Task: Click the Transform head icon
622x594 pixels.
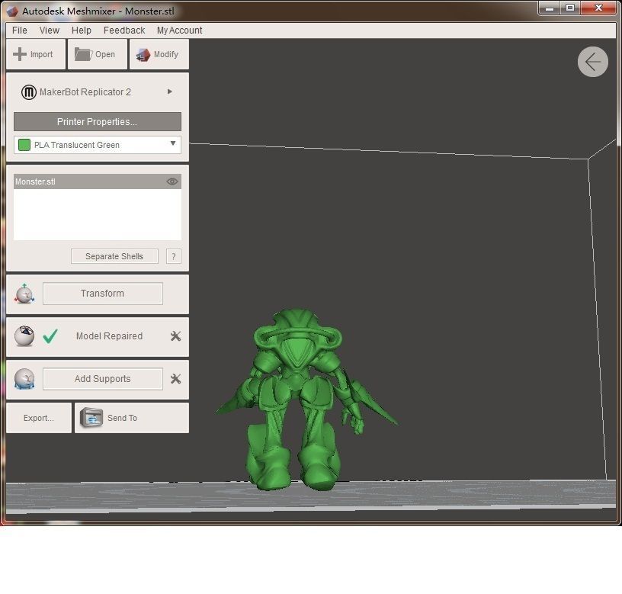Action: 24,294
